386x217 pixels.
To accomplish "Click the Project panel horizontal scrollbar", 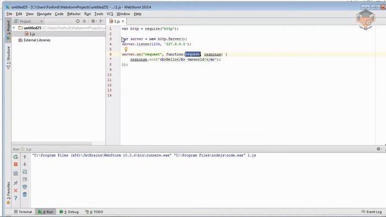I will (52, 143).
